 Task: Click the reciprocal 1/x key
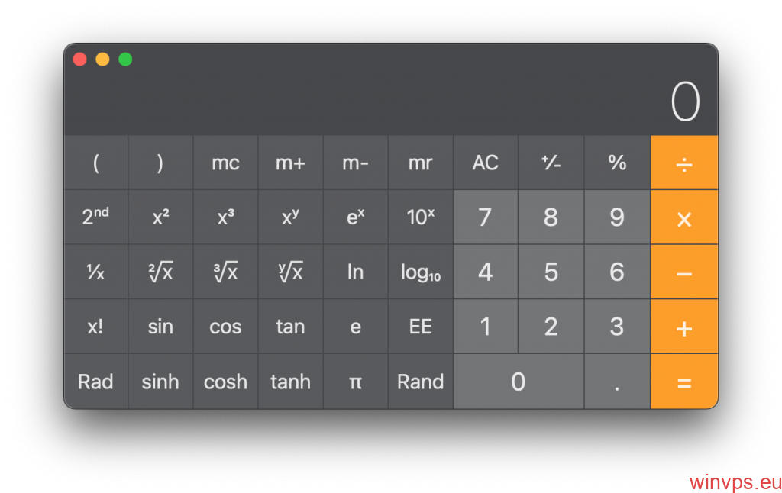(x=95, y=272)
